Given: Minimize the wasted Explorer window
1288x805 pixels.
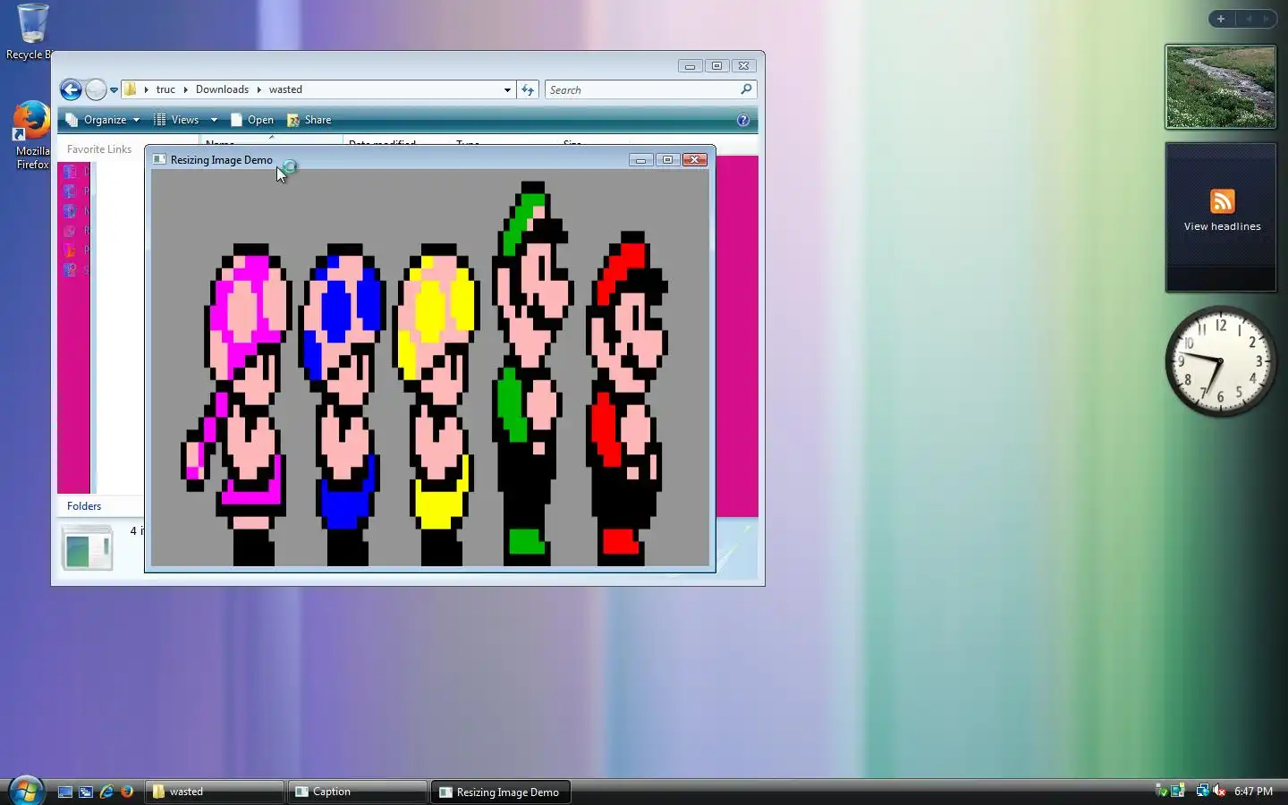Looking at the screenshot, I should tap(690, 66).
